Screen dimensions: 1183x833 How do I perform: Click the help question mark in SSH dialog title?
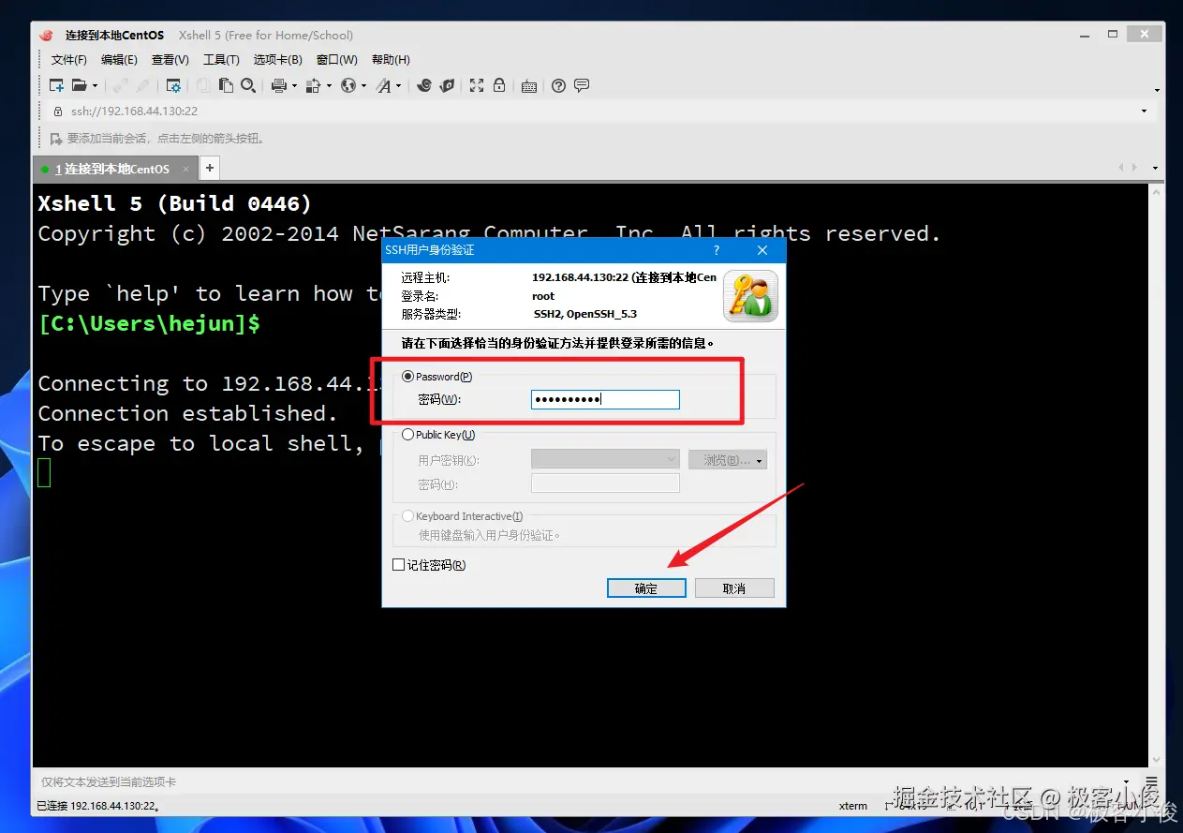[717, 250]
